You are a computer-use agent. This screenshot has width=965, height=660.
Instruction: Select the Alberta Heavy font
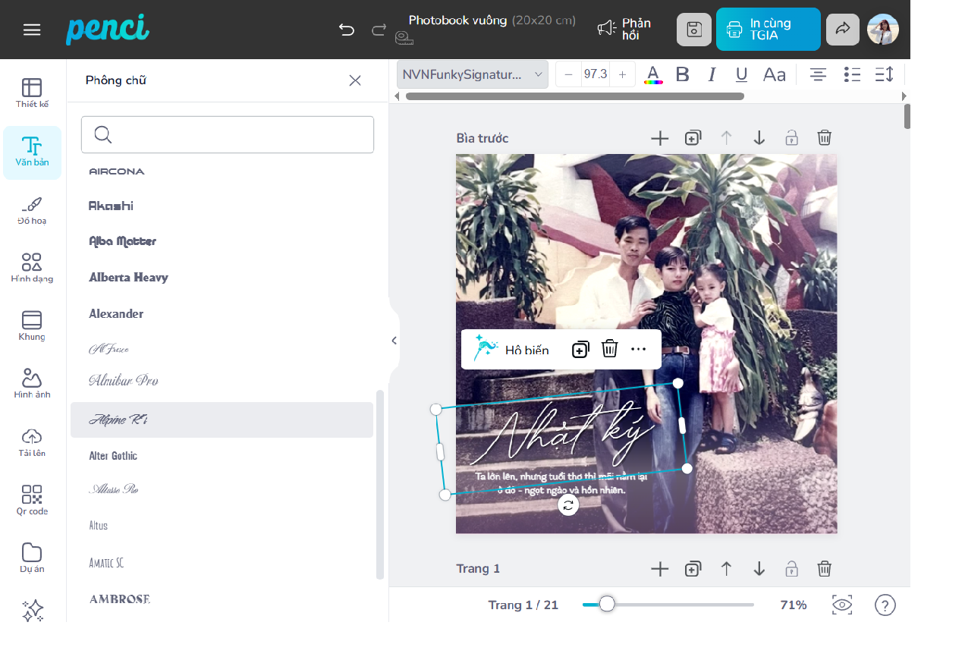[128, 278]
